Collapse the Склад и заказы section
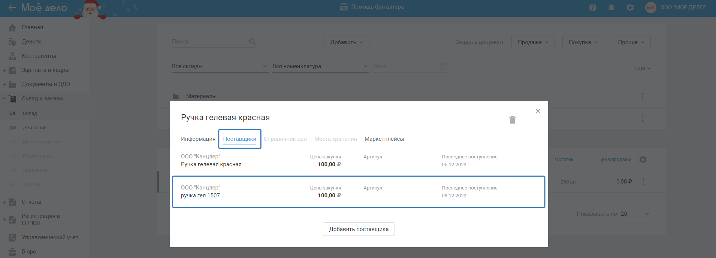This screenshot has width=716, height=258. [x=4, y=98]
